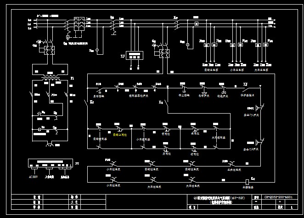Click the K0 contact left of control circuit
Viewport: 304px width, 218px height.
pos(87,103)
